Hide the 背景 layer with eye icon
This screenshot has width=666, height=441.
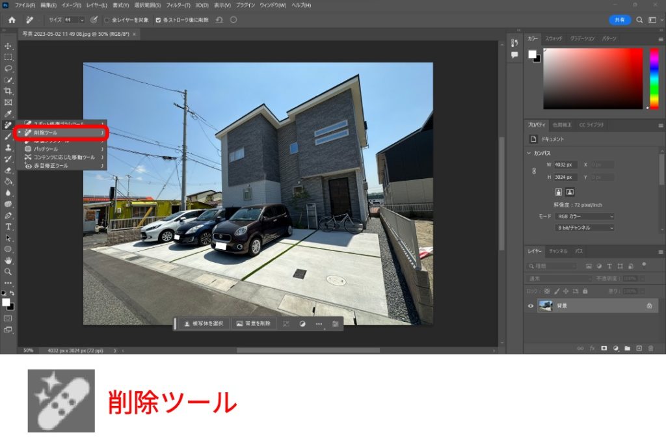click(531, 306)
